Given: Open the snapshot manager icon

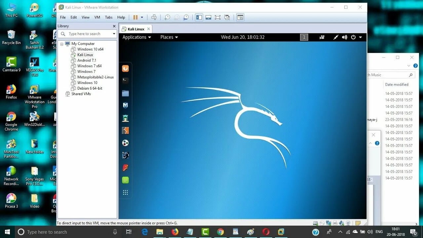Looking at the screenshot, I should click(x=186, y=17).
